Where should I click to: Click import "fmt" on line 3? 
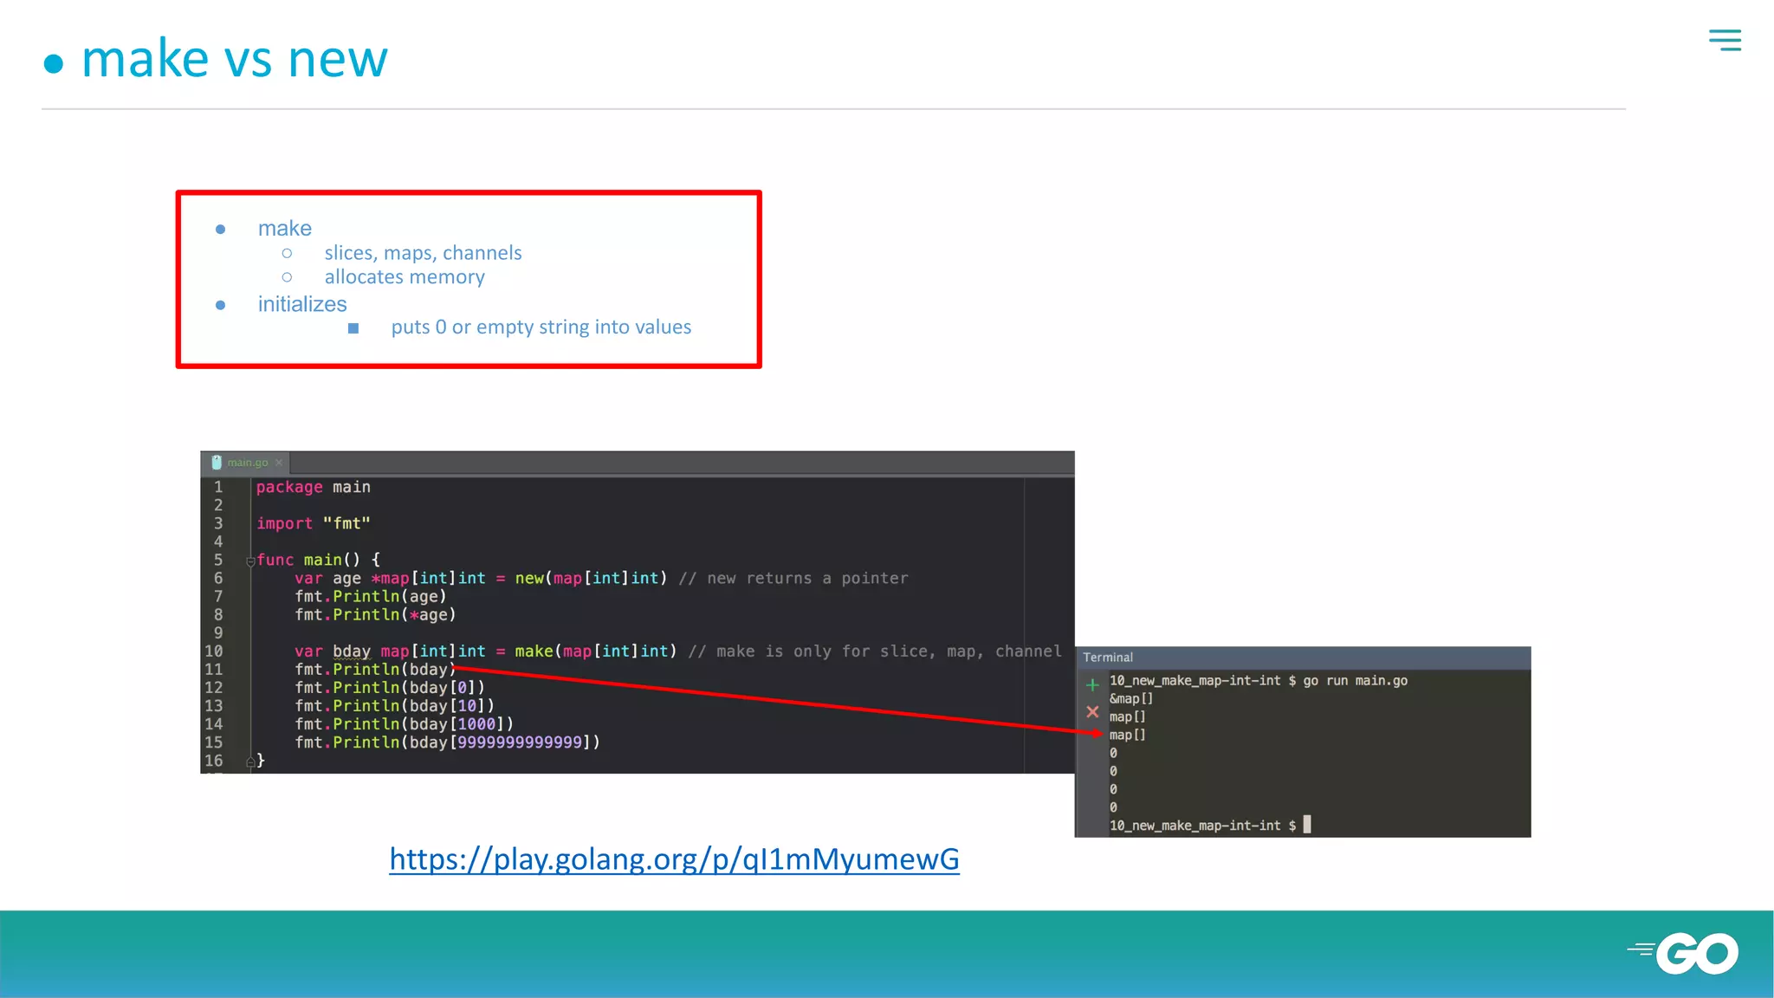313,523
